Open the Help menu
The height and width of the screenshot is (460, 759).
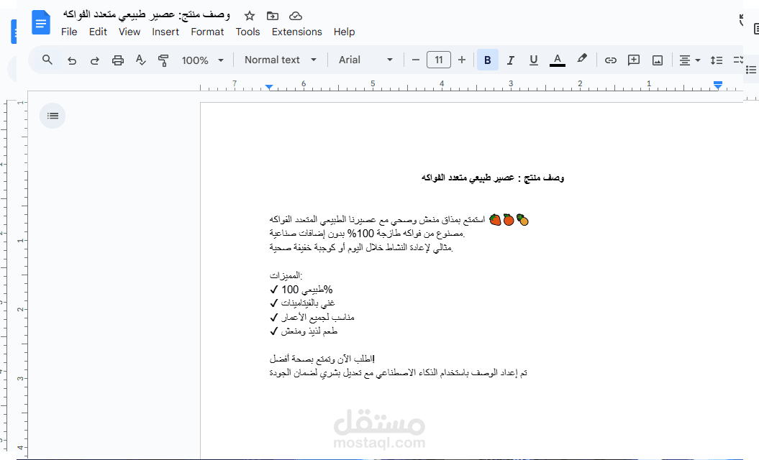[x=344, y=32]
